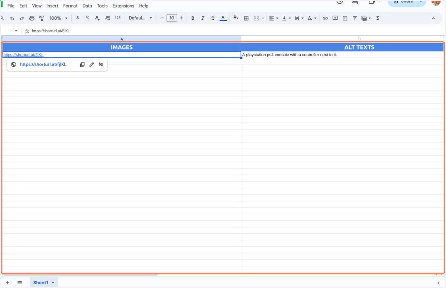Add a new sheet with plus
The height and width of the screenshot is (288, 446).
pyautogui.click(x=7, y=283)
